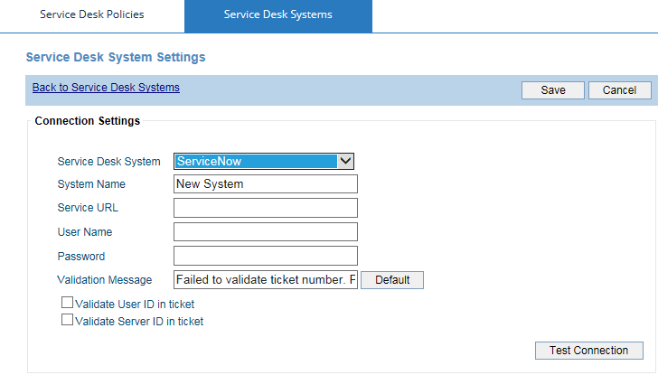Viewport: 658px width, 375px height.
Task: Click the Service Desk System Settings heading
Action: (x=116, y=57)
